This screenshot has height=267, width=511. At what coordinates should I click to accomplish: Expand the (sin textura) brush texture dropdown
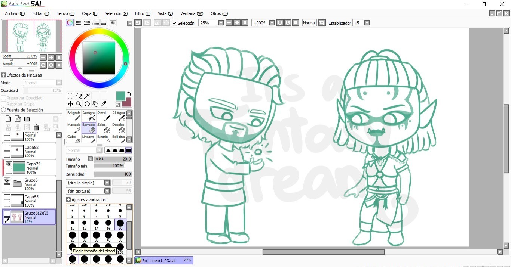point(107,191)
